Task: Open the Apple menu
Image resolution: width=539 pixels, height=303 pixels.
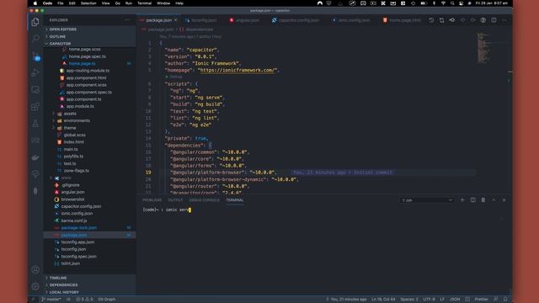Action: (35, 3)
